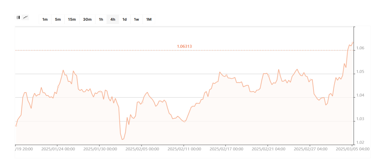This screenshot has width=378, height=161.
Task: Click the last data point marker on the line
Action: pos(352,42)
